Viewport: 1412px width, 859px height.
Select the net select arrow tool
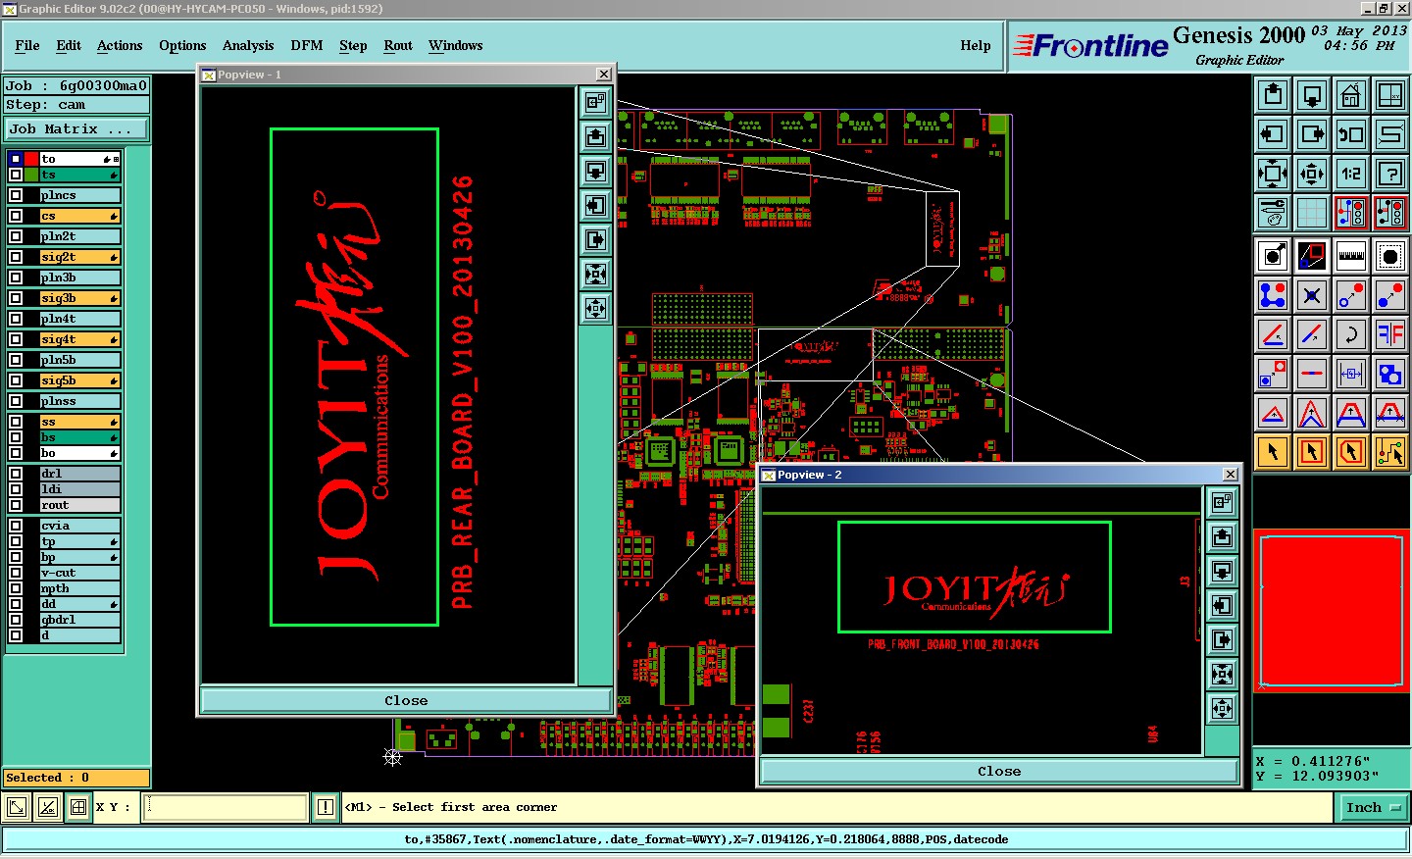point(1390,452)
